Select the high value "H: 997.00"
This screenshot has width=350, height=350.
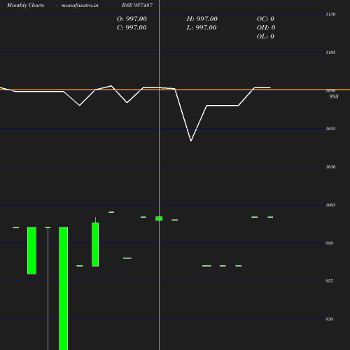[x=202, y=19]
